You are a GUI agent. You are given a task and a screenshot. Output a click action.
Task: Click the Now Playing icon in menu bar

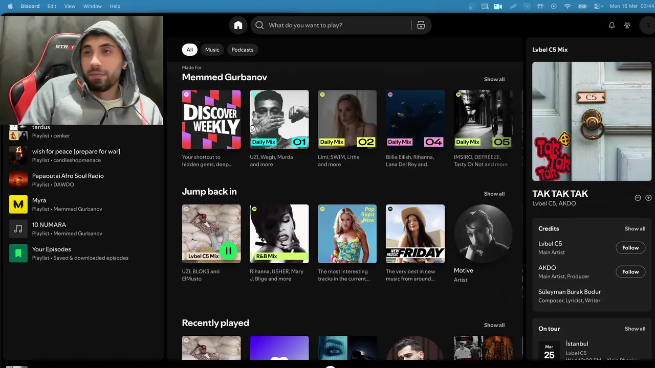(554, 6)
